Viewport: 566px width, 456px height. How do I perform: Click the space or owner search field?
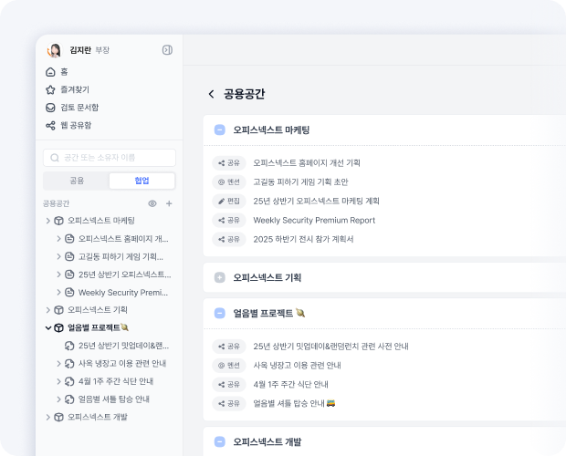(110, 158)
